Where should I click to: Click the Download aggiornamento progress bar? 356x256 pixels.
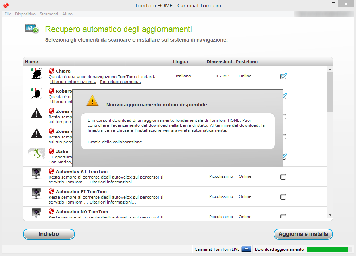point(329,249)
